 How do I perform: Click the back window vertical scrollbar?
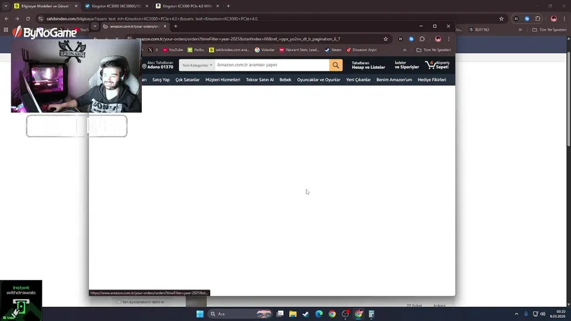pos(568,99)
